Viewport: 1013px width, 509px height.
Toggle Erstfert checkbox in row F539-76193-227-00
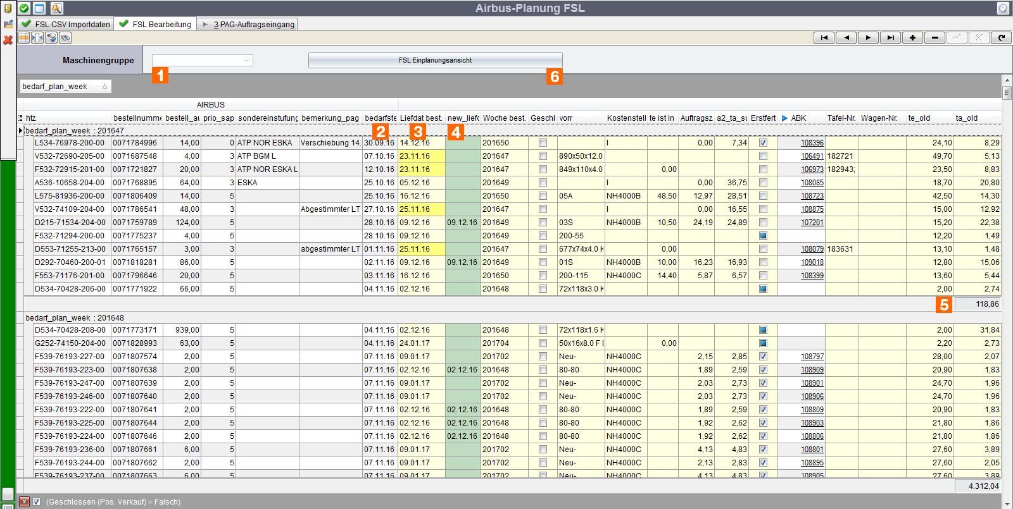point(763,356)
